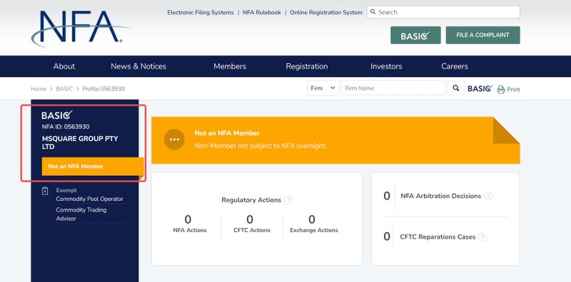Open the Firm search type dropdown
The width and height of the screenshot is (571, 282).
tap(323, 88)
